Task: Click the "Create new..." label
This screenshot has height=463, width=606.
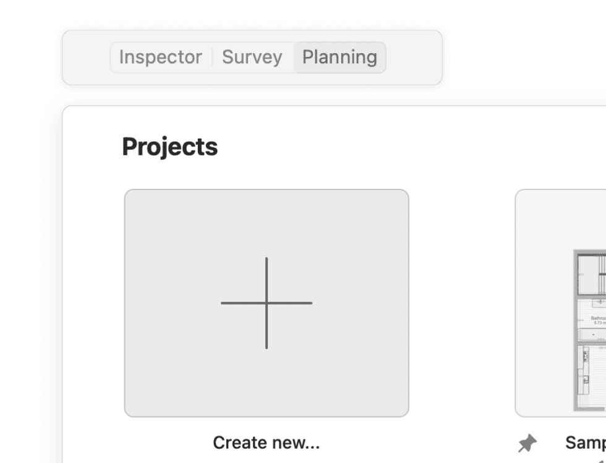Action: 266,443
